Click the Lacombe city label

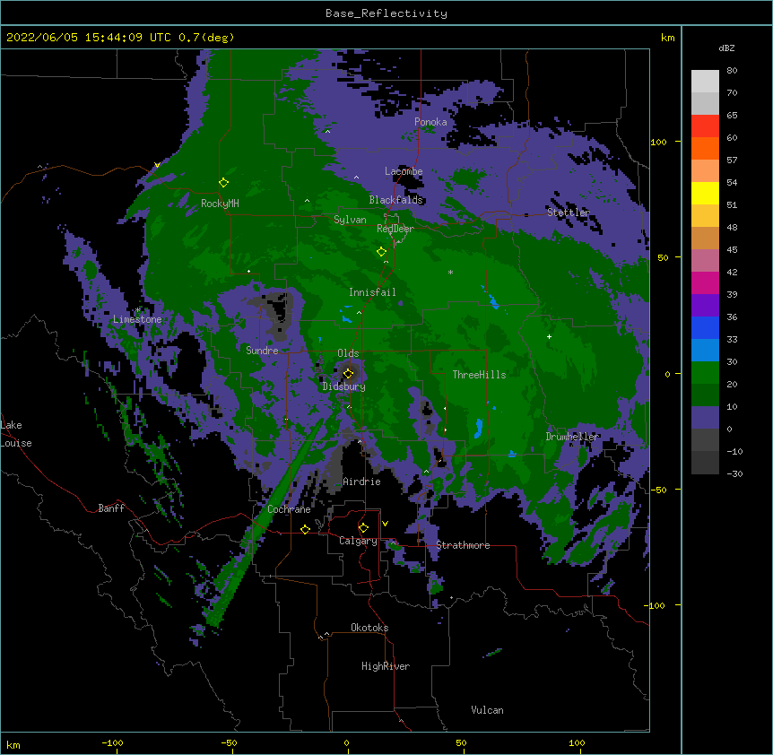404,171
